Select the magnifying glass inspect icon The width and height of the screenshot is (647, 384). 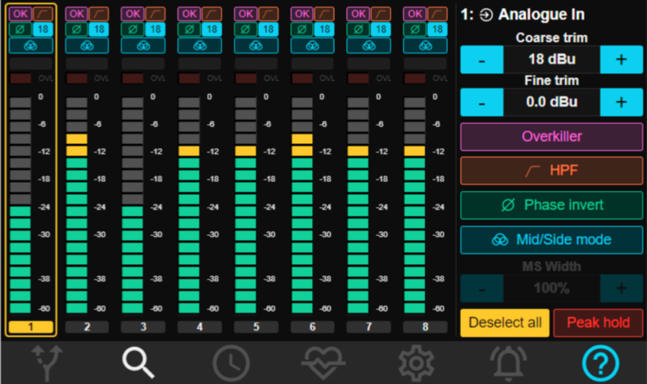point(138,363)
